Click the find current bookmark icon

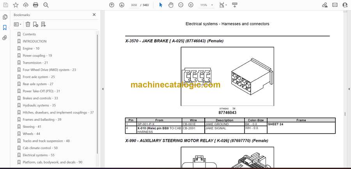click(43, 24)
